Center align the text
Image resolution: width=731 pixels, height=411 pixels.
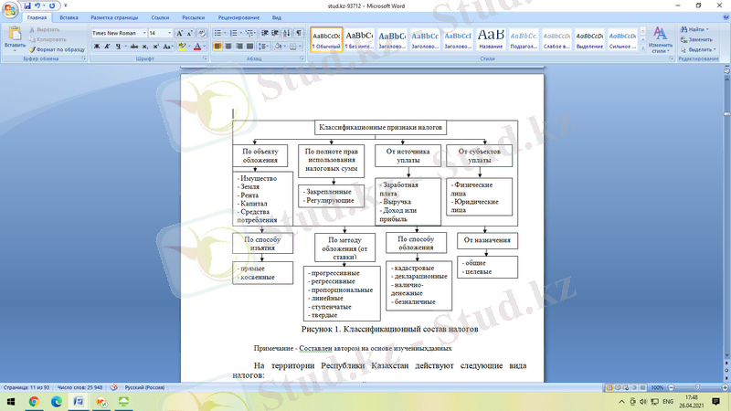[x=228, y=47]
